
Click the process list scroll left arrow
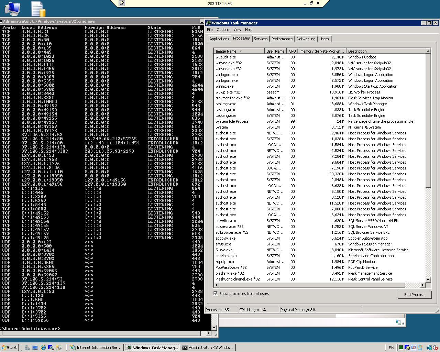pos(216,285)
